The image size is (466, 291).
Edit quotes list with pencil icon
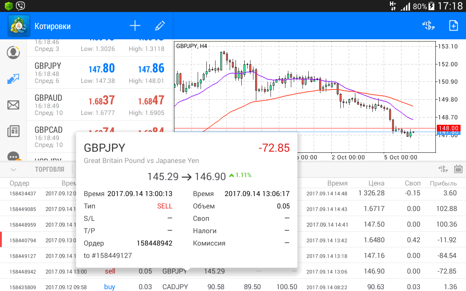point(160,26)
